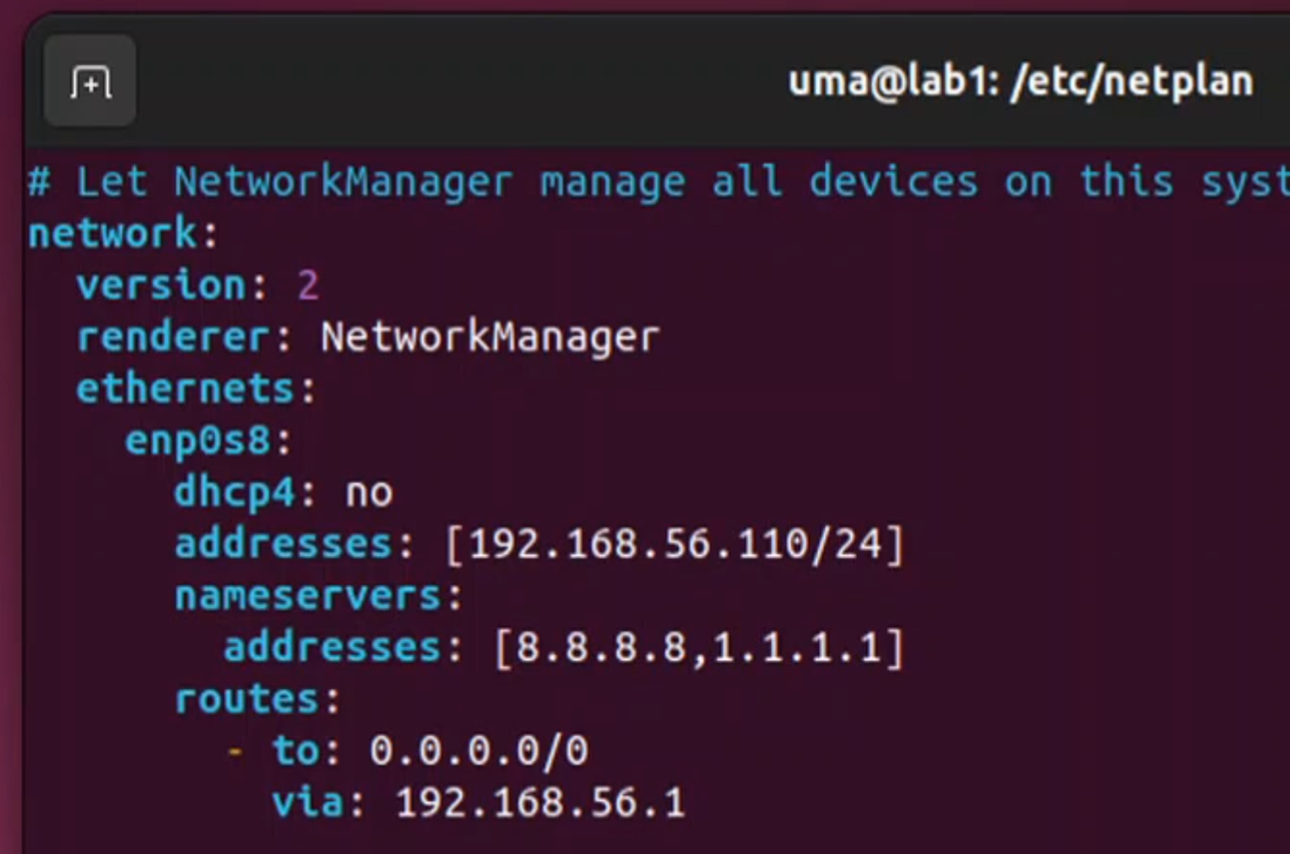
Task: Click the dhcp4 value no
Action: [x=369, y=494]
